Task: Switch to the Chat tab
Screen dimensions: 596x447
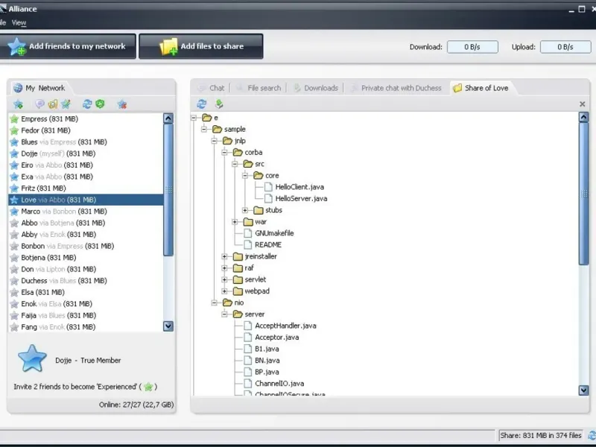Action: coord(212,88)
